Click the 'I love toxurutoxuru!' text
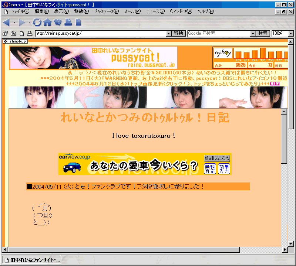The image size is (296, 266). tap(144, 136)
